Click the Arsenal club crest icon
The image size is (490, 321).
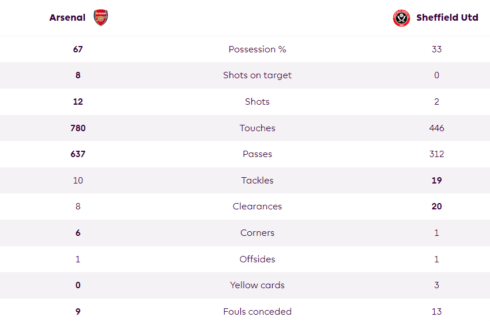[101, 17]
